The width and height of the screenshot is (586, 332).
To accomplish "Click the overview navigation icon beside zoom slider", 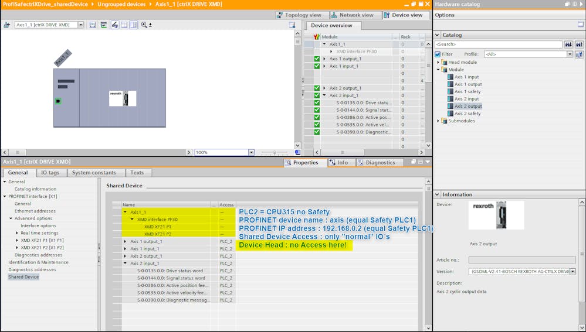I will 297,152.
